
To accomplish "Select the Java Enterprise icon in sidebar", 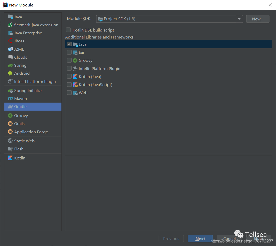I will point(10,33).
